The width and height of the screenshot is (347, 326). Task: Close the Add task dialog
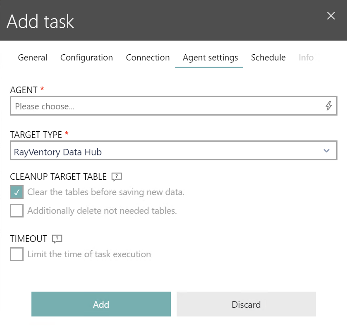pyautogui.click(x=331, y=16)
